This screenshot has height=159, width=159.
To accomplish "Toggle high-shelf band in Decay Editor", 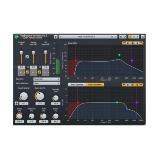I will tap(137, 43).
